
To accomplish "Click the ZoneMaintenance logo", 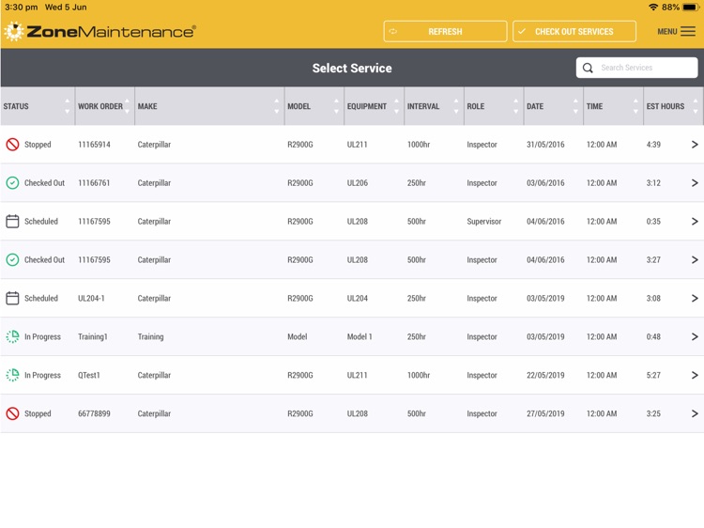I will (99, 31).
